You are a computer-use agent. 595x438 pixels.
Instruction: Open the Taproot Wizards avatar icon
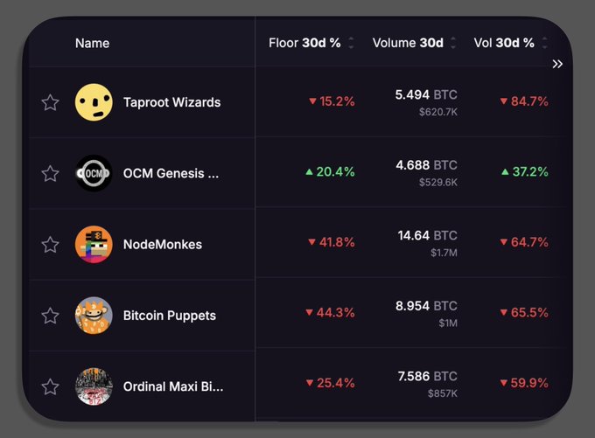coord(94,102)
